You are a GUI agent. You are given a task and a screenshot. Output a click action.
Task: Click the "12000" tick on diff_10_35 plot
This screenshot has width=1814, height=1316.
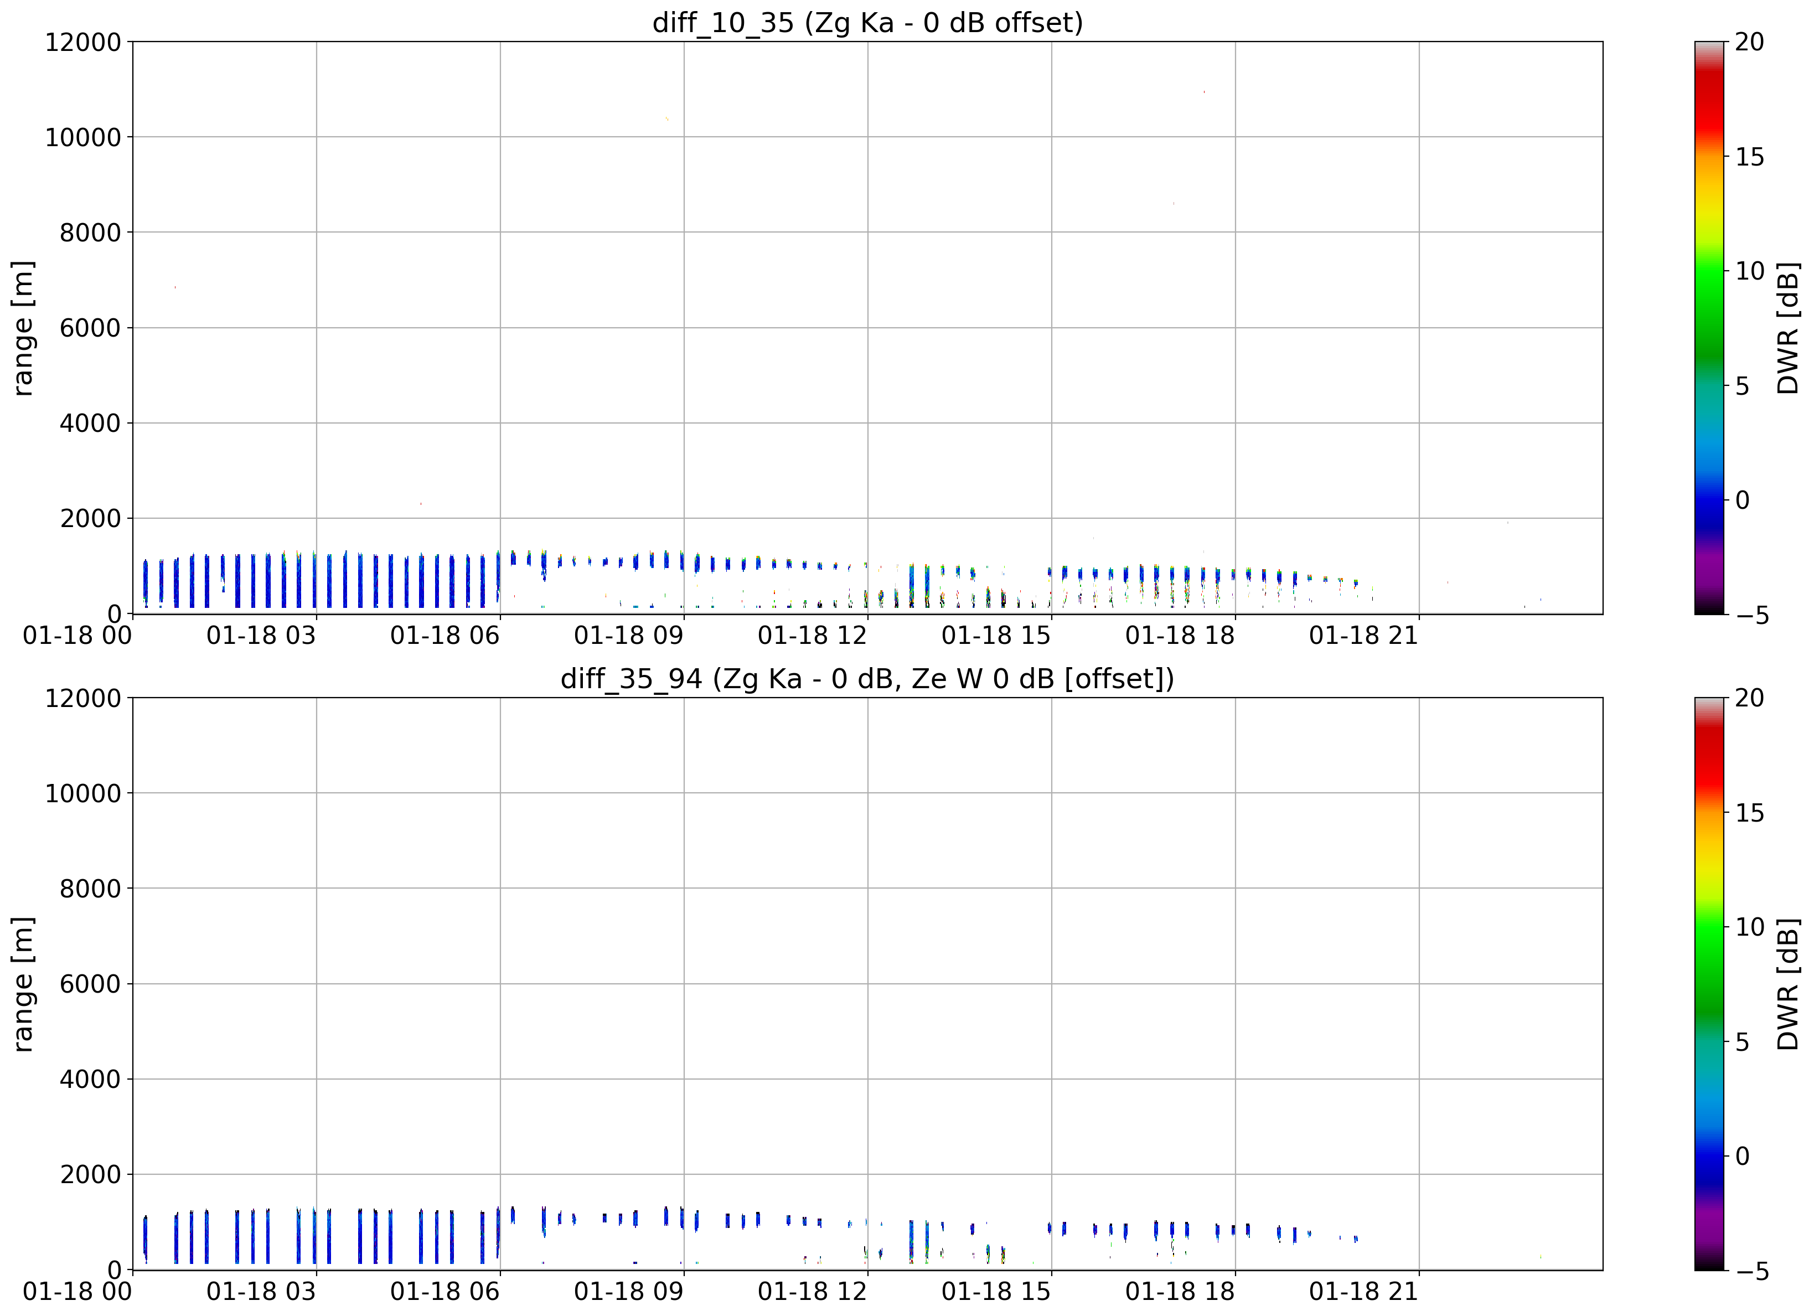83,42
